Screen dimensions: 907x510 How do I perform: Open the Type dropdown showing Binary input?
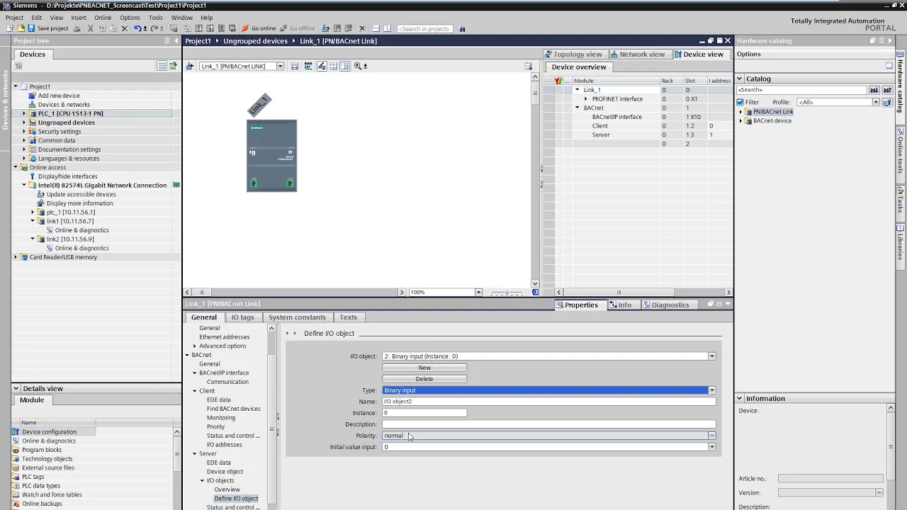[x=711, y=390]
